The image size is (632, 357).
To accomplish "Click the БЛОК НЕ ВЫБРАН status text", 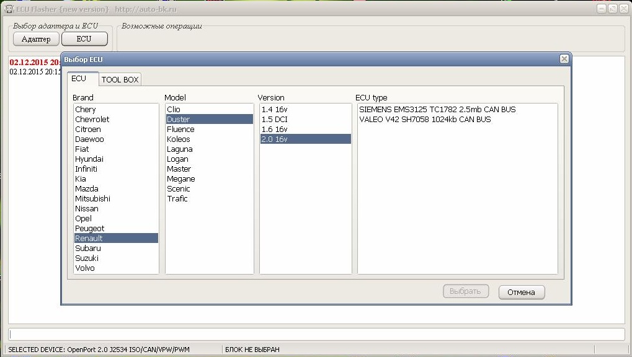I will [252, 350].
